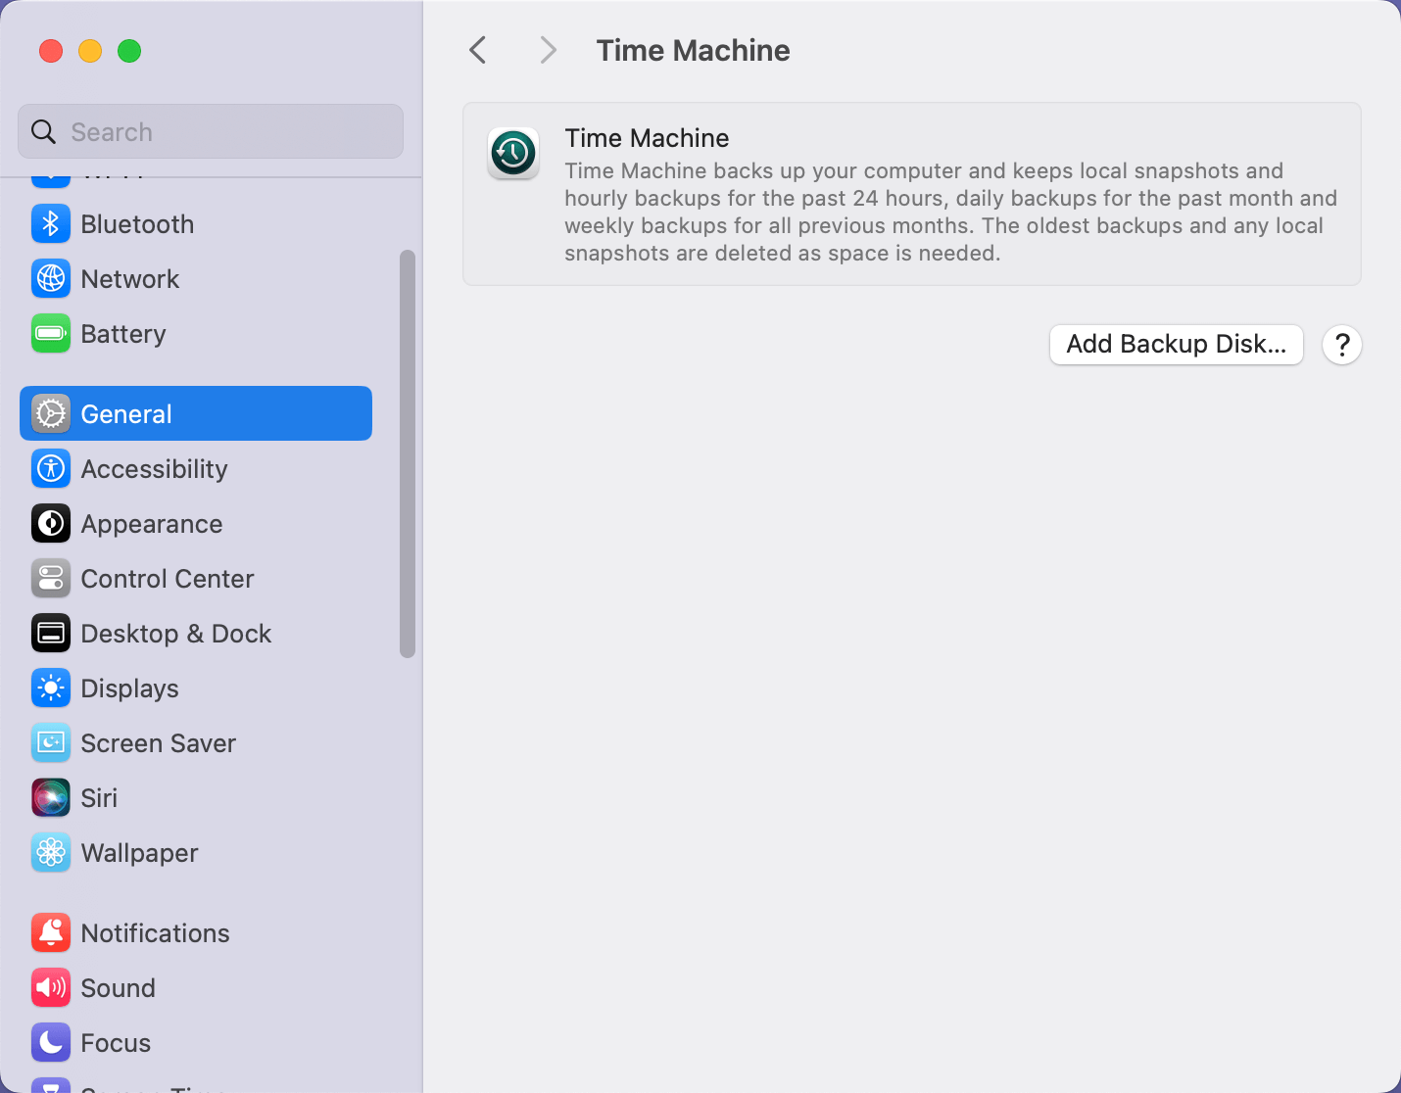
Task: Click the Displays settings icon
Action: [51, 688]
